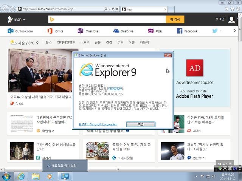Click the 피드백 feedback button
This screenshot has height=181, width=242.
tap(225, 164)
